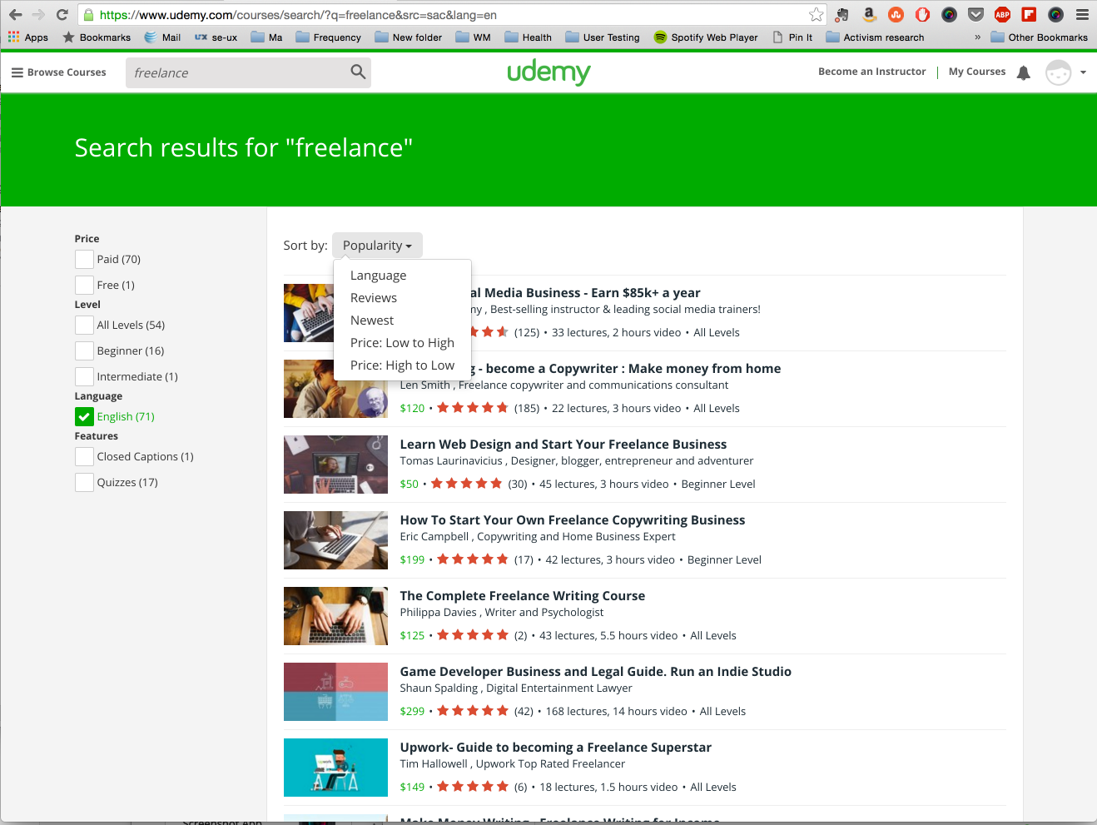Open the Apps grid in bookmarks bar
The width and height of the screenshot is (1097, 825).
click(28, 37)
